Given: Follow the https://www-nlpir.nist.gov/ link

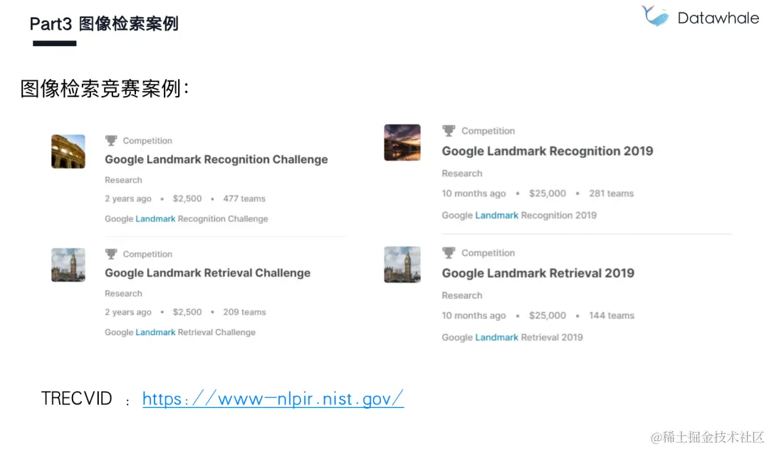Looking at the screenshot, I should [x=273, y=398].
